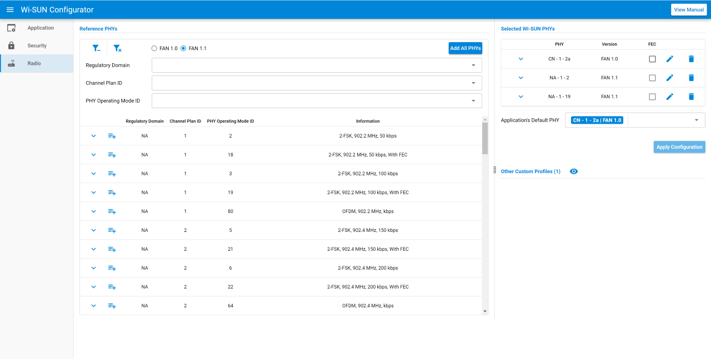Enable FEC for the CN - 1 - 2a PHY
This screenshot has height=359, width=711.
[x=652, y=59]
